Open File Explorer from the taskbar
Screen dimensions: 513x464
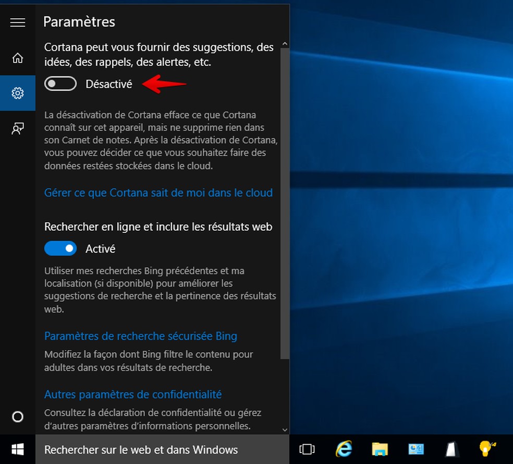(380, 449)
